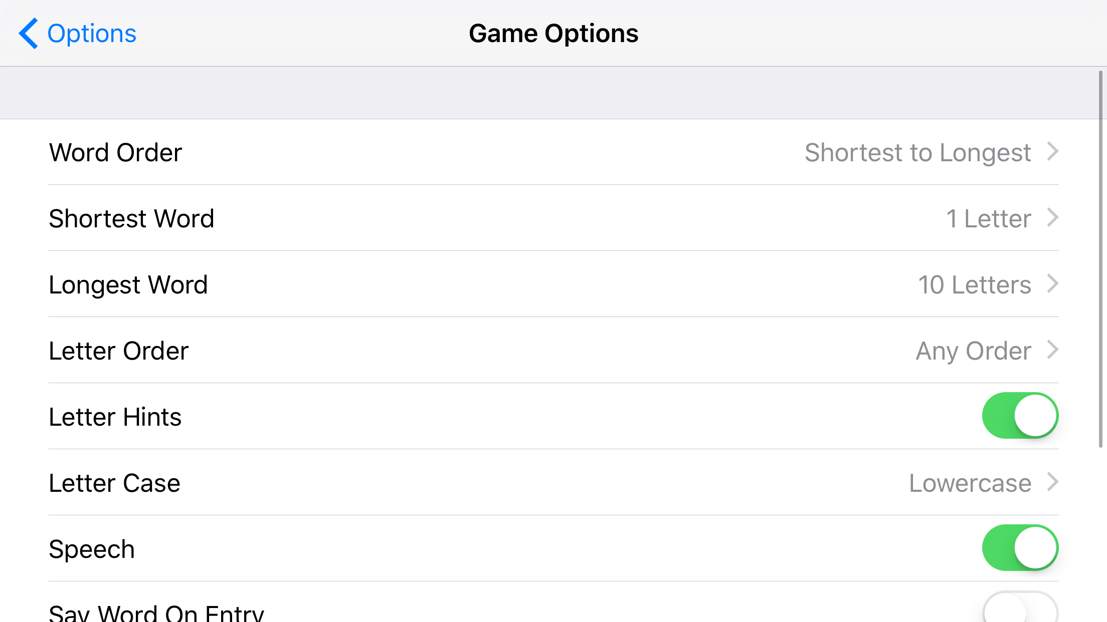
Task: Change the Shortest to Longest value
Action: click(917, 152)
